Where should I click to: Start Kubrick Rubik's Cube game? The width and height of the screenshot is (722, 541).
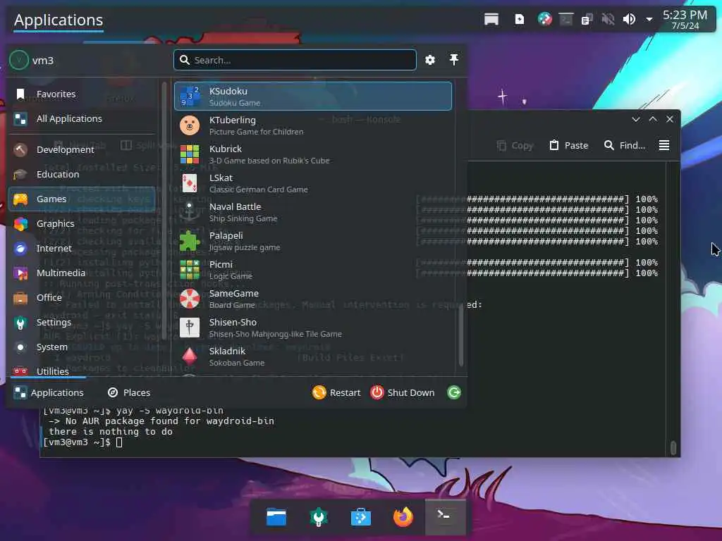(312, 154)
